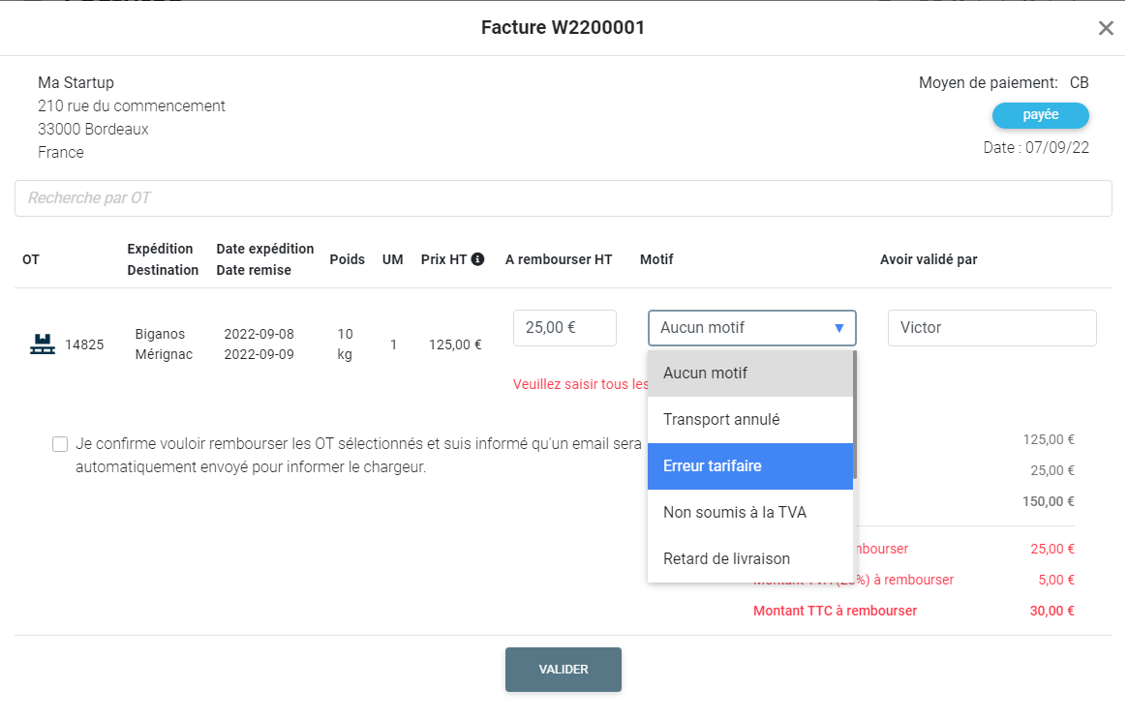The image size is (1128, 718).
Task: Click the 'OT' column header
Action: 31,259
